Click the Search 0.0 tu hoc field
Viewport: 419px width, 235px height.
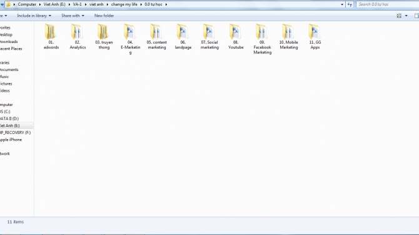coord(388,4)
